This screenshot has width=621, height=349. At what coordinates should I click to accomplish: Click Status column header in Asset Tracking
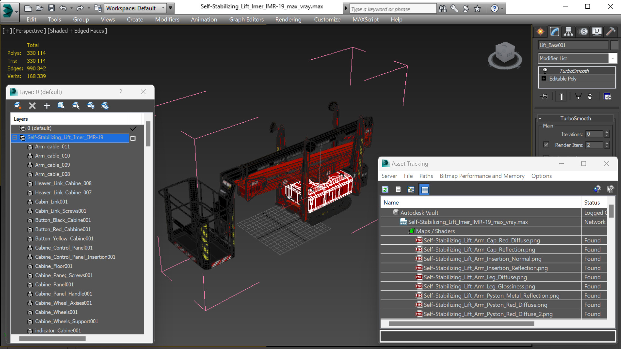594,202
